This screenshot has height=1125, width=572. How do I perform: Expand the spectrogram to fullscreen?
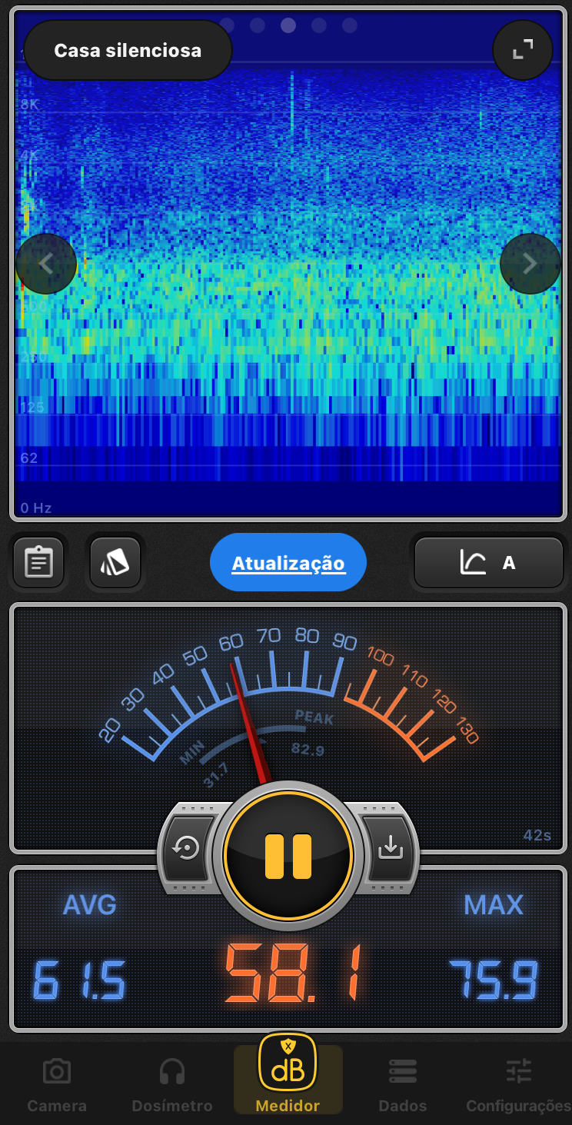click(523, 50)
